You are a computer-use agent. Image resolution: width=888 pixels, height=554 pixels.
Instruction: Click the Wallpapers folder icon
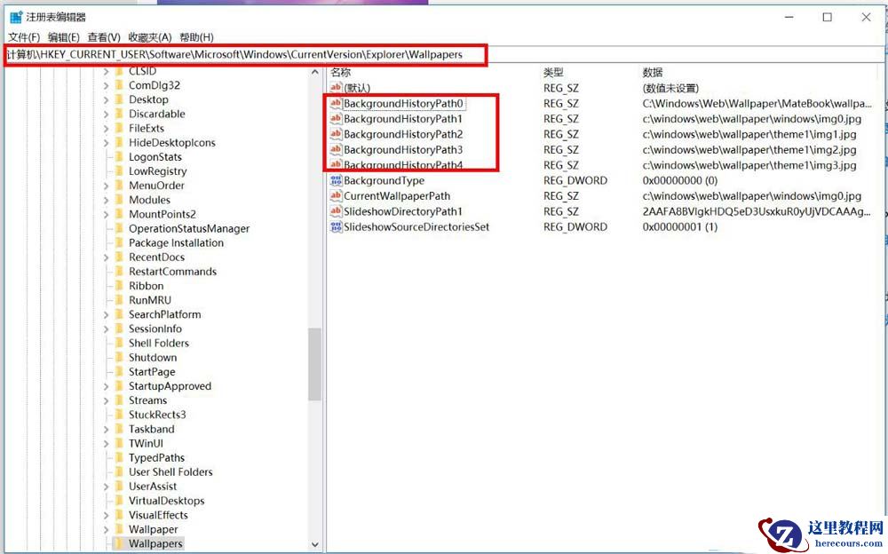pyautogui.click(x=119, y=543)
